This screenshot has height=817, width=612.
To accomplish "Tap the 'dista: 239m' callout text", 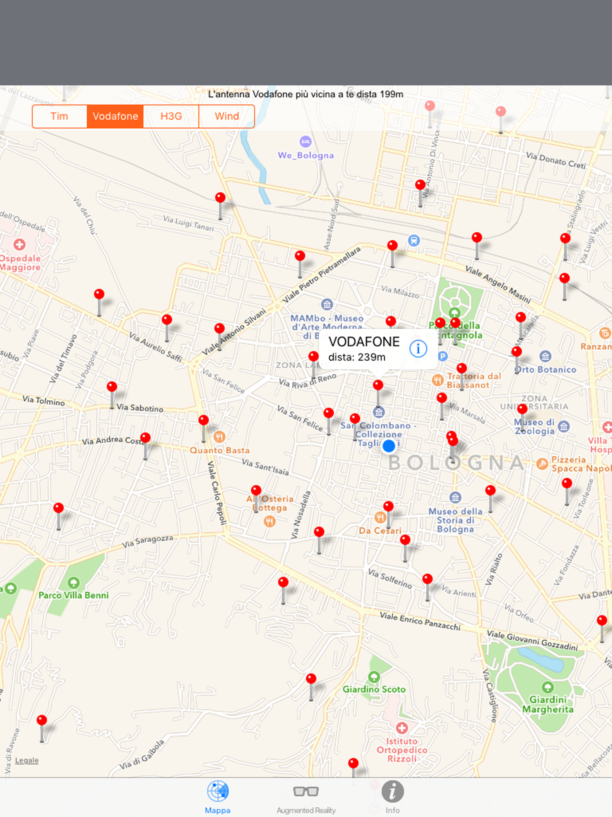I will [x=357, y=357].
